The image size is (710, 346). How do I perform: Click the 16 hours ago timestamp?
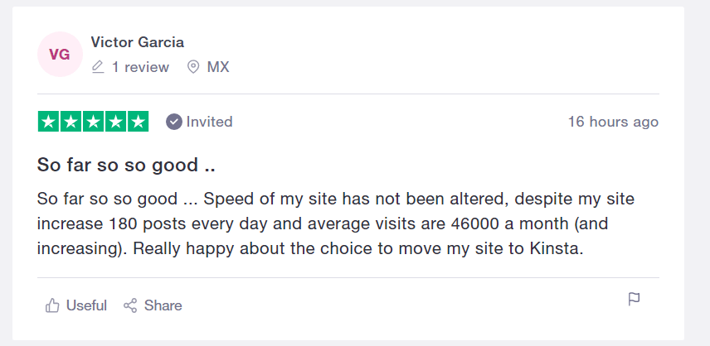click(x=613, y=122)
